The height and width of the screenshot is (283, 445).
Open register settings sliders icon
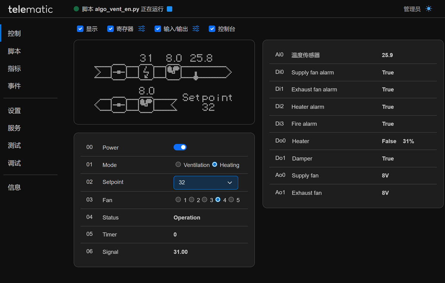point(142,29)
